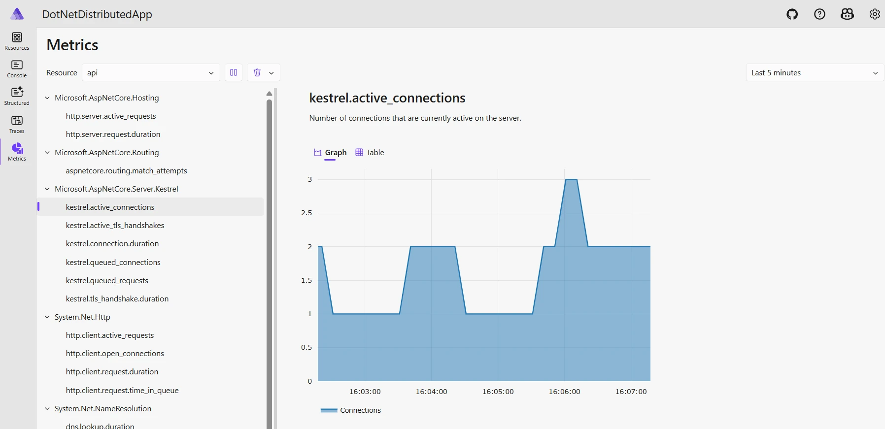Click the Connections legend color swatch
885x429 pixels.
329,410
